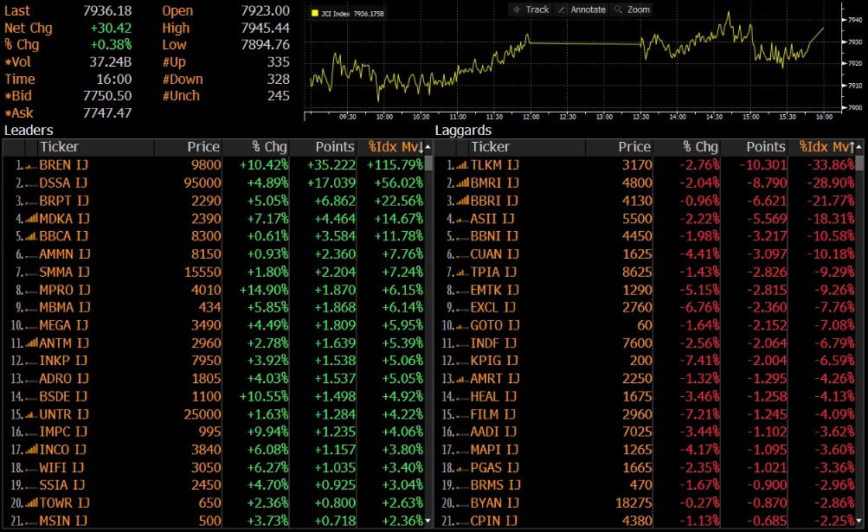Click the Points column header in Leaders
868x532 pixels.
(335, 147)
